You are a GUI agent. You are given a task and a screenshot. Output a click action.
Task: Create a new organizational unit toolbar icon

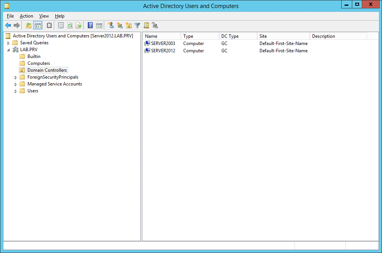coord(129,25)
